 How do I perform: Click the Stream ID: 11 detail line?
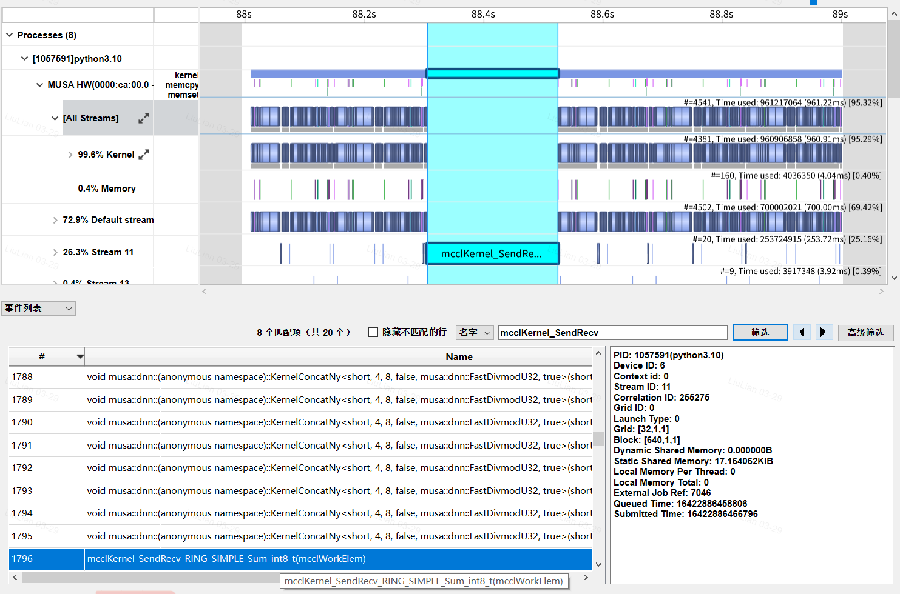coord(642,387)
